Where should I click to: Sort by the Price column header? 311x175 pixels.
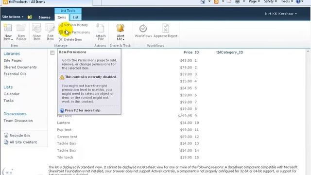click(188, 52)
